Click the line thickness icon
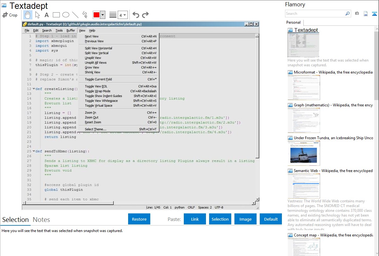 [113, 15]
